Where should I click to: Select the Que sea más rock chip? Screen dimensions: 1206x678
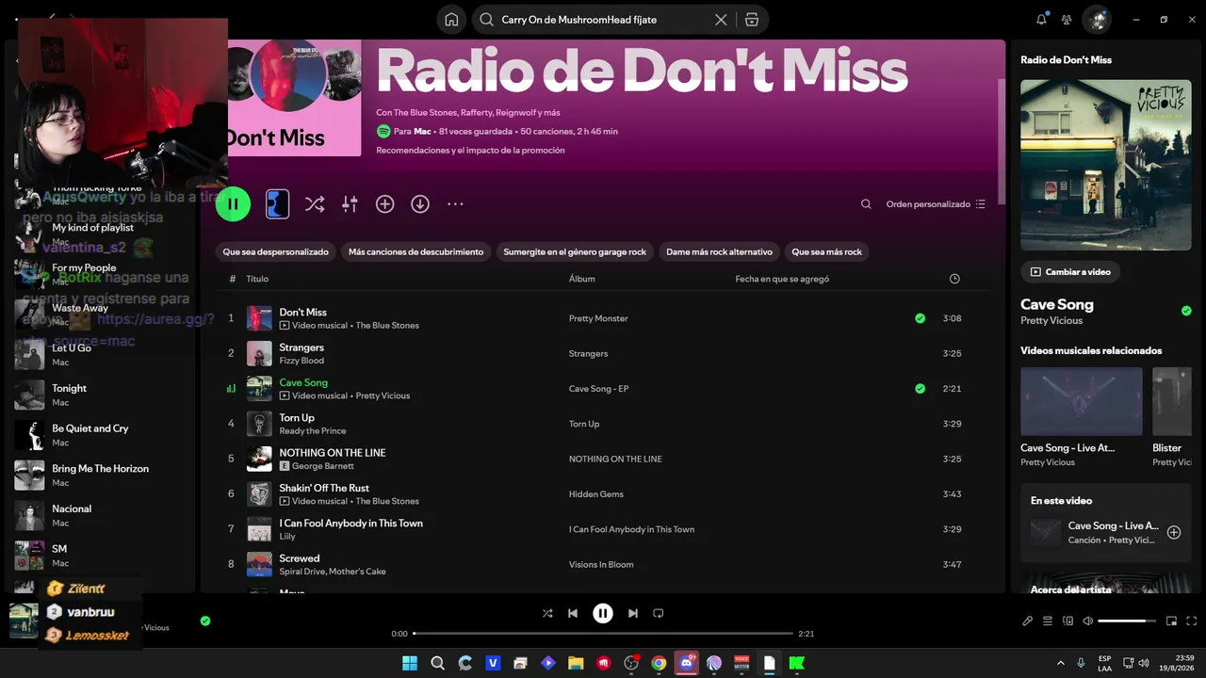(827, 251)
